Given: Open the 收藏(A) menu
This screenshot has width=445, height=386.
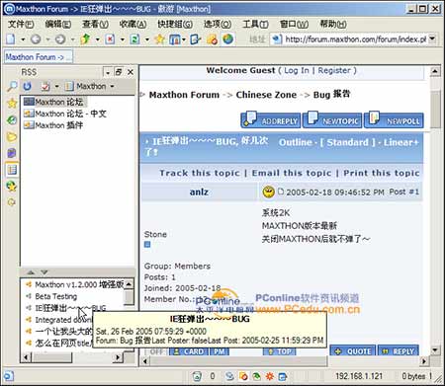Looking at the screenshot, I should (x=133, y=24).
